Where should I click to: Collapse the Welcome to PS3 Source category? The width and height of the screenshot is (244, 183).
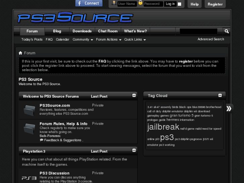click(134, 95)
